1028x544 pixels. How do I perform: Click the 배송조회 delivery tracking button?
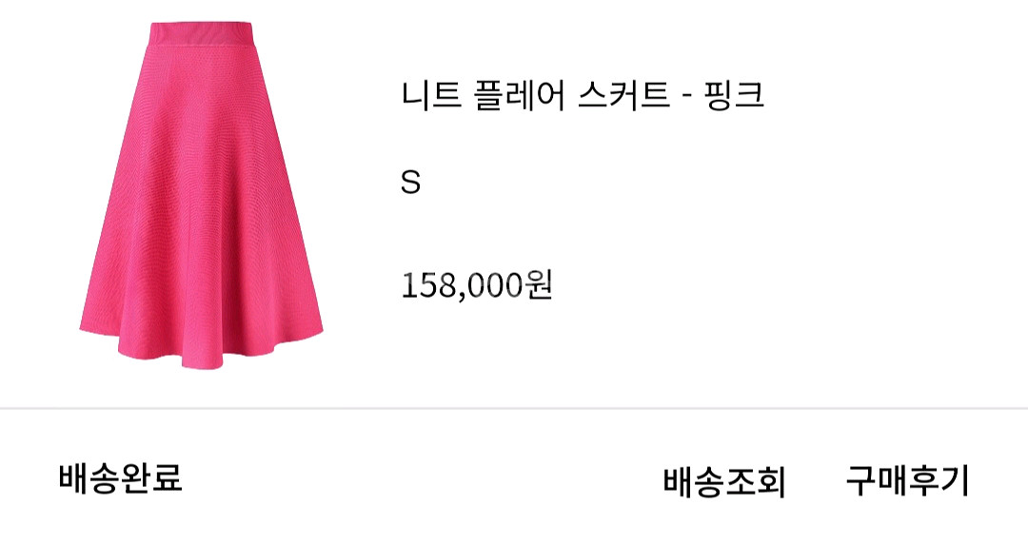coord(723,482)
